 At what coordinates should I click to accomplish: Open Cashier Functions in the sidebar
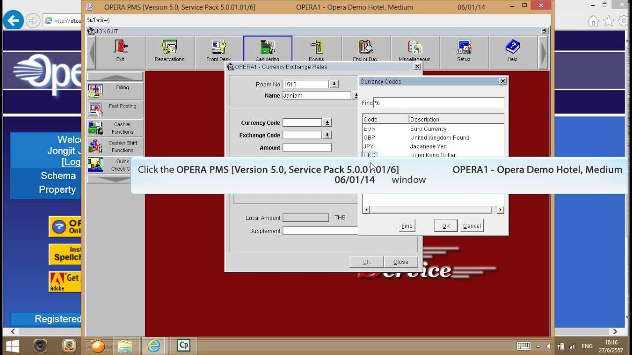click(x=115, y=128)
